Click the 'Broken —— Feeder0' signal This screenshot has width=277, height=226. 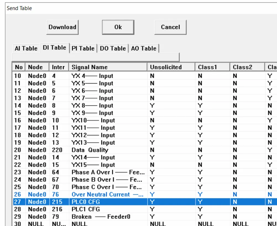101,217
